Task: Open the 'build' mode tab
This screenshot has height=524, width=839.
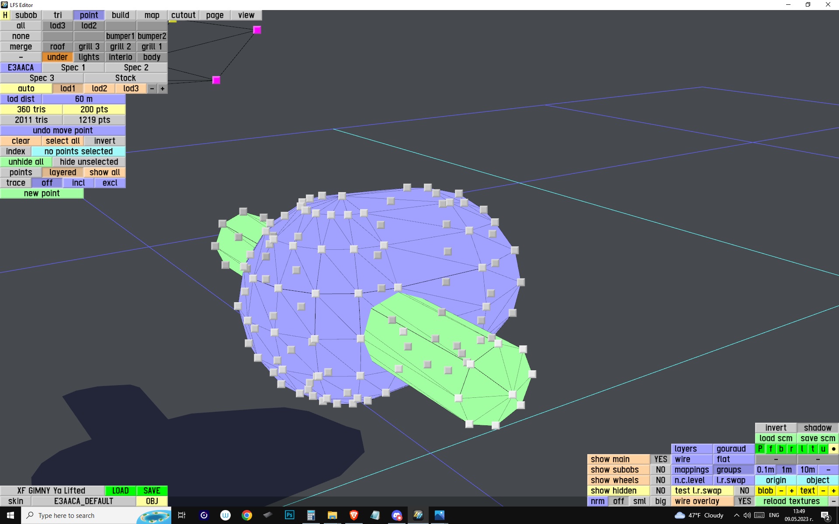Action: [120, 15]
